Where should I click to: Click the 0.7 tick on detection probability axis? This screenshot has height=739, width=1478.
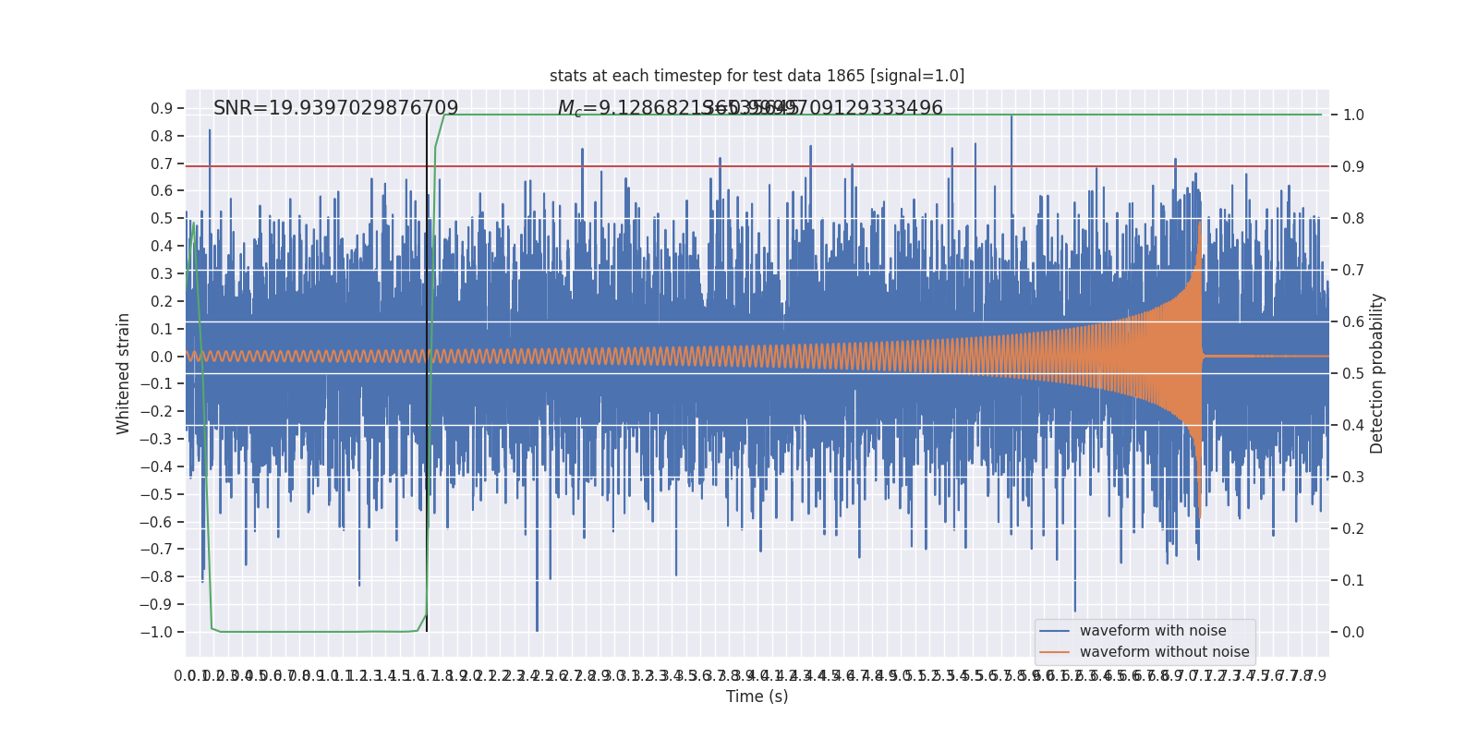pos(1353,270)
